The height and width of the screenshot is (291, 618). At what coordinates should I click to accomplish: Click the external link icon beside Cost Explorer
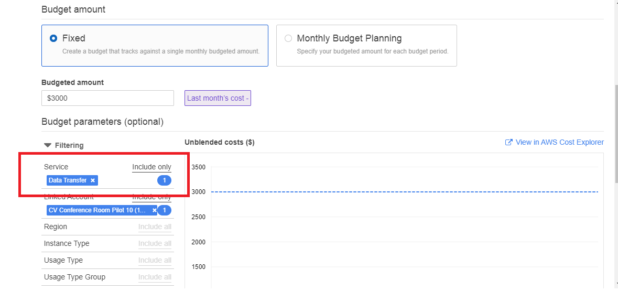(x=508, y=143)
